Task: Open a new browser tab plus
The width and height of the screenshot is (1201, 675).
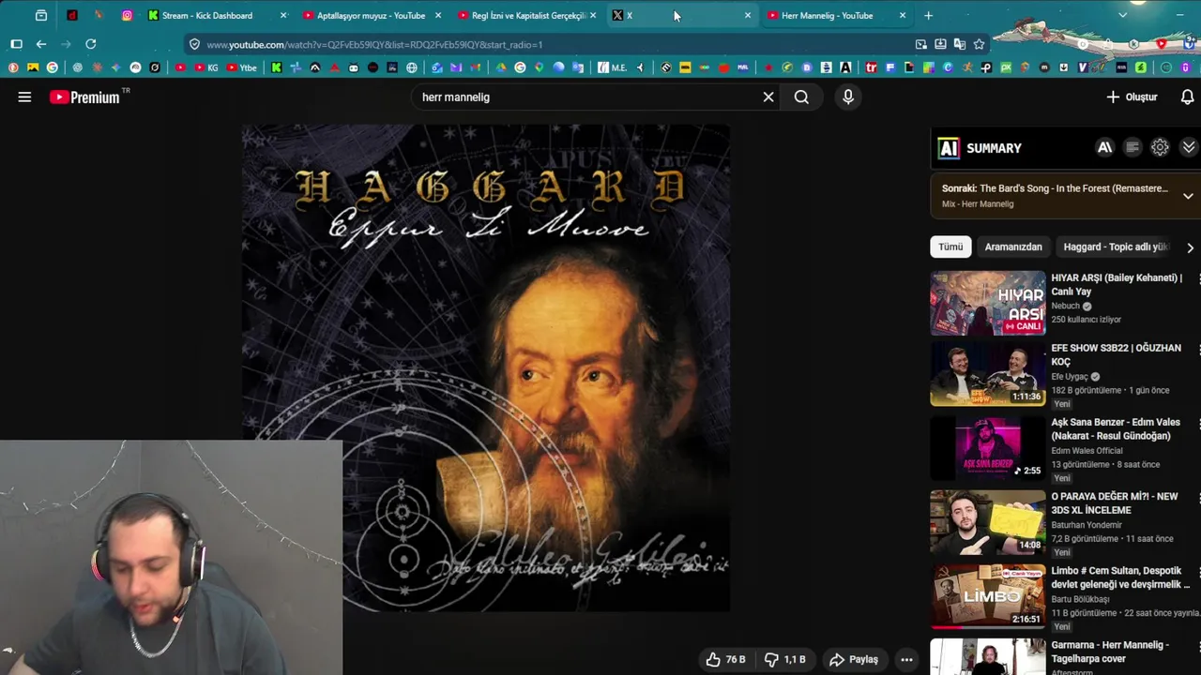Action: 928,15
